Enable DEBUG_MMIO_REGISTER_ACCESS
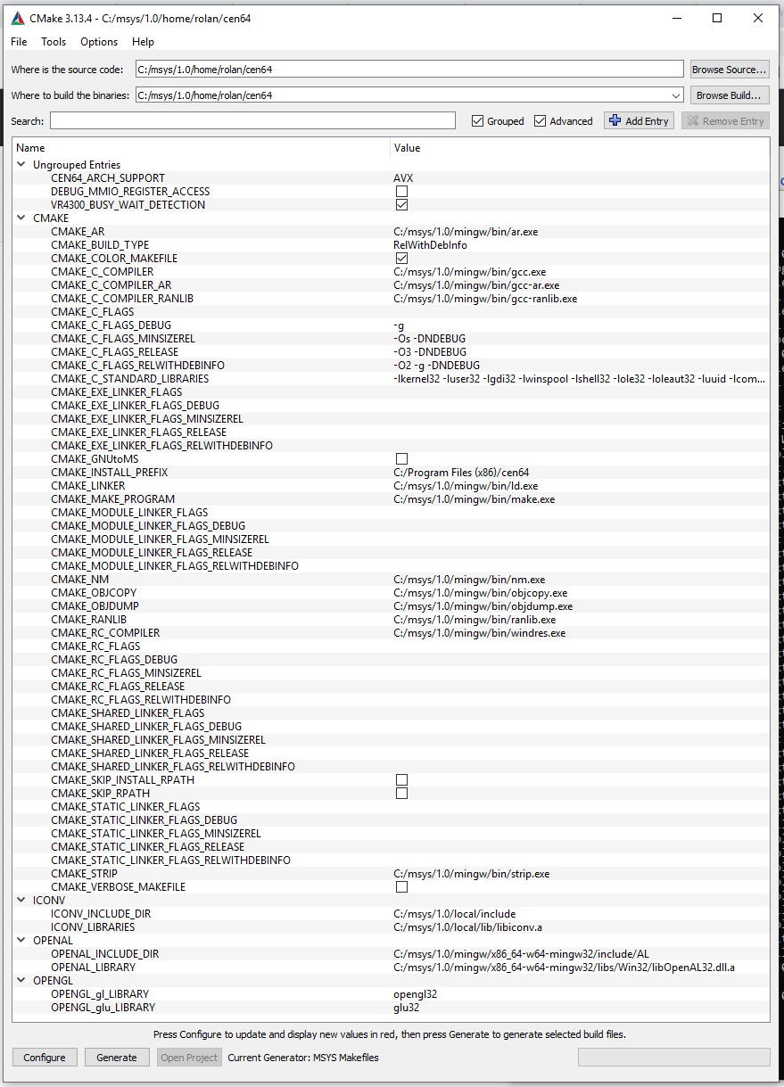The width and height of the screenshot is (784, 1087). 401,191
